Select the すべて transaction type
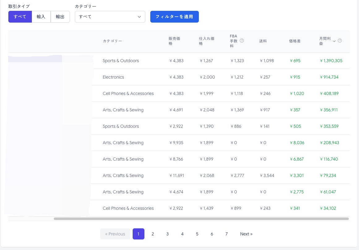The image size is (359, 250). pyautogui.click(x=20, y=17)
